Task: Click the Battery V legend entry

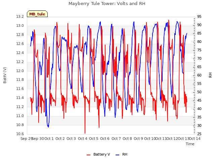Action: (98, 154)
